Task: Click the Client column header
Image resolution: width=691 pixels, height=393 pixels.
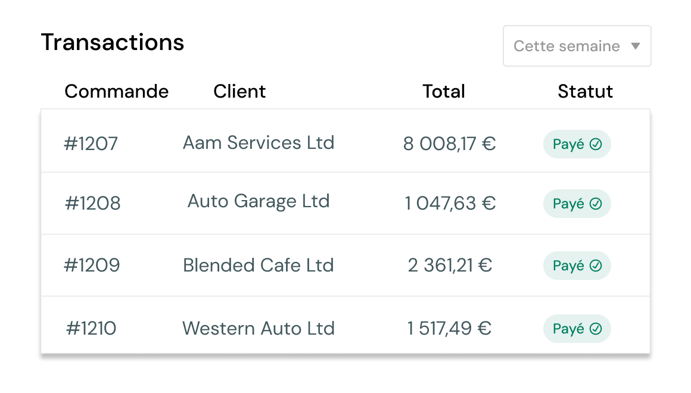Action: pos(239,91)
